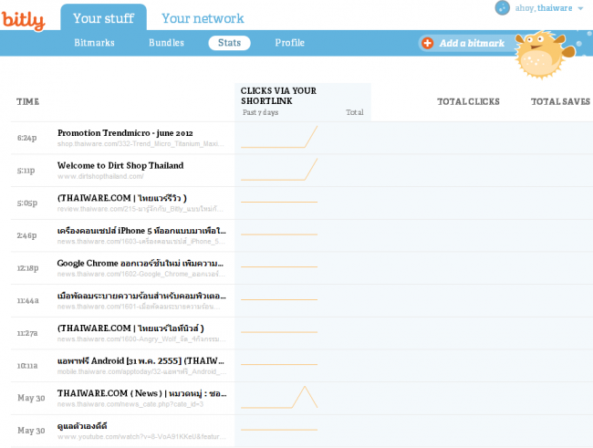Viewport: 593px width, 448px height.
Task: Click the mobile.thaiware.com/apptoday URL
Action: point(141,371)
